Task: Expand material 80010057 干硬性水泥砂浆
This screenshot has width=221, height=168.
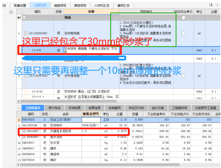Action: (24, 131)
